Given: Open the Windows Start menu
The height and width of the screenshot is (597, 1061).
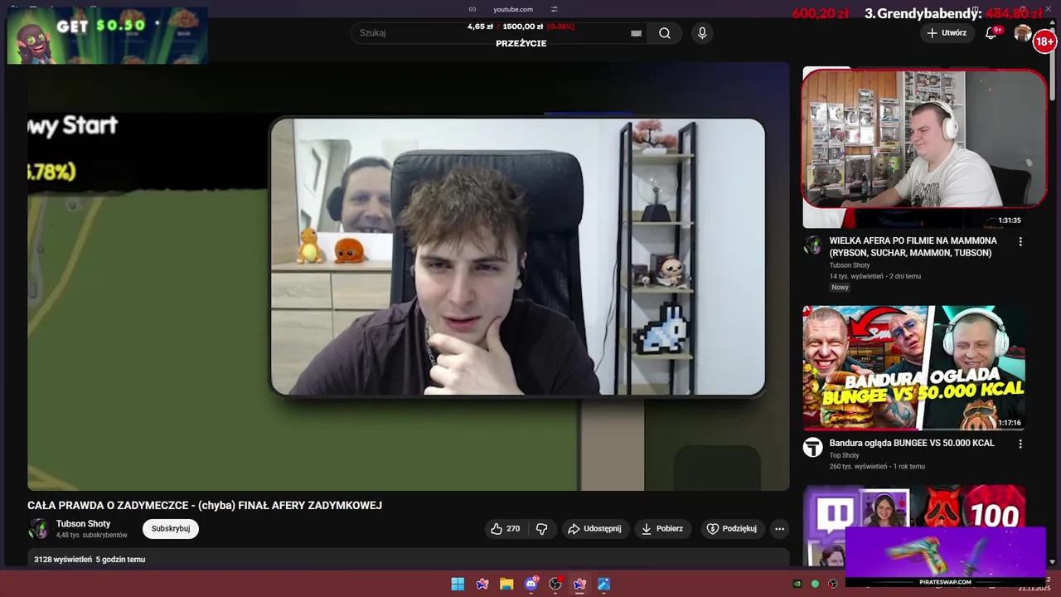Looking at the screenshot, I should 458,584.
